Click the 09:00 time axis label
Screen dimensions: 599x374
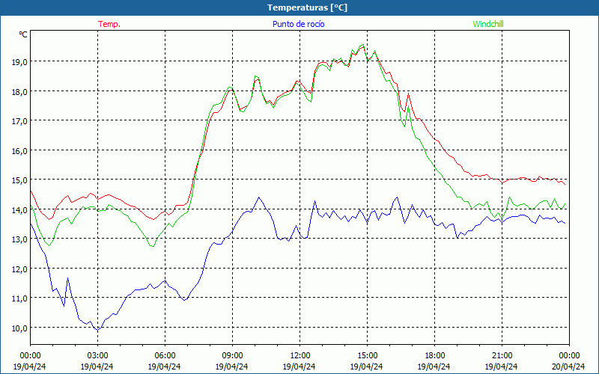point(232,356)
